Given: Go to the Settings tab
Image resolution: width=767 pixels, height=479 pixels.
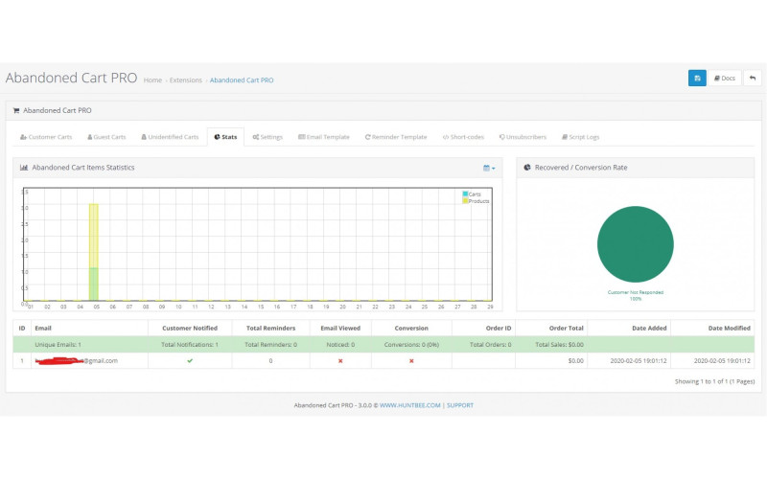Looking at the screenshot, I should coord(267,137).
